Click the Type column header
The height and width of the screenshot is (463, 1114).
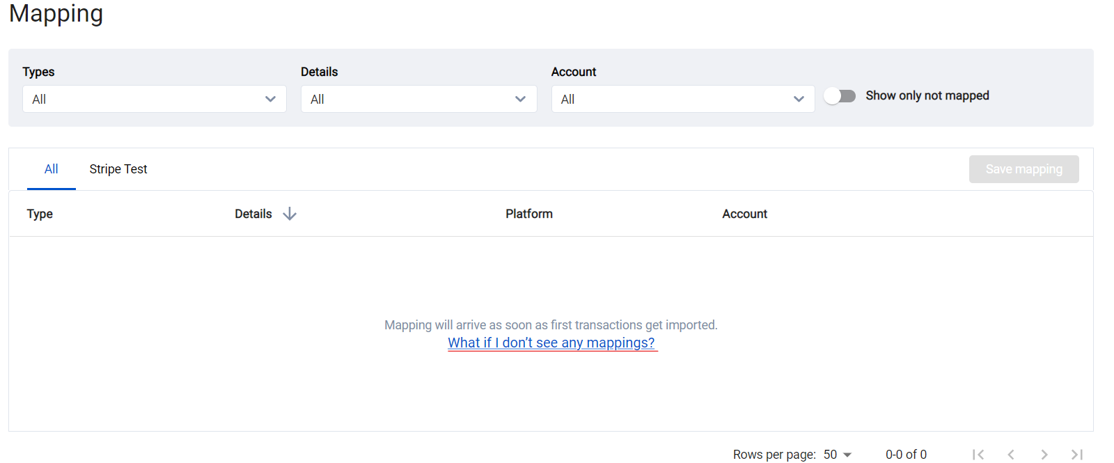pos(40,214)
